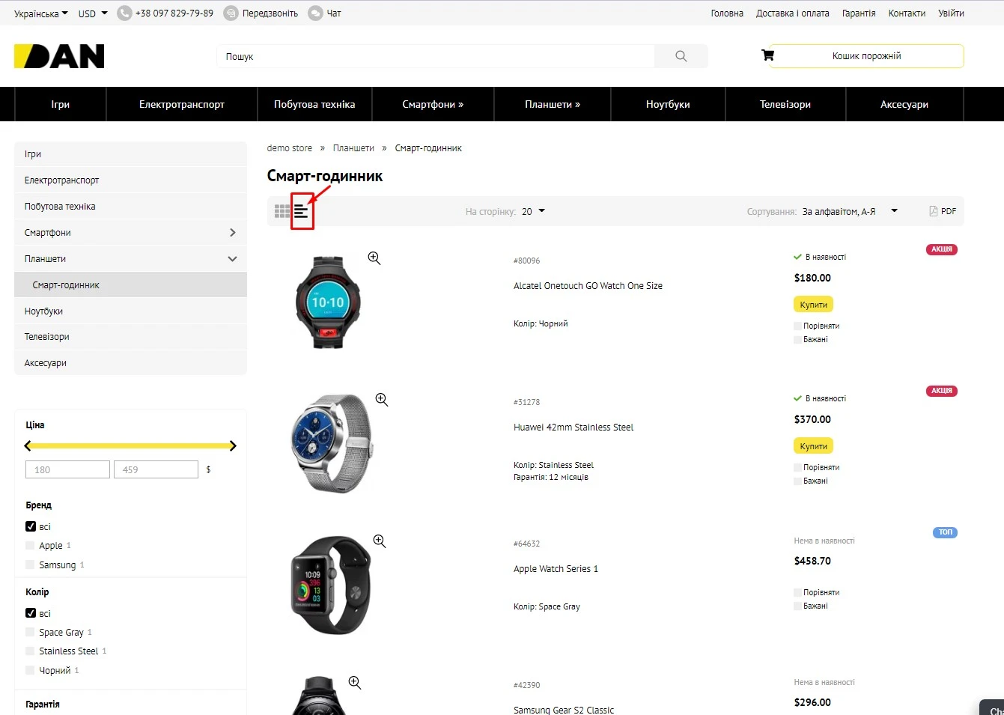
Task: Select the list view layout icon
Action: (x=301, y=211)
